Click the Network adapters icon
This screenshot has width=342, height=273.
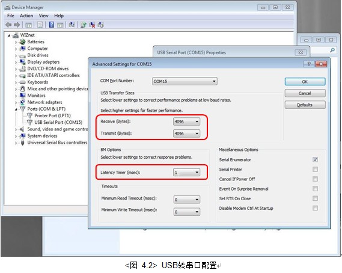coord(22,102)
